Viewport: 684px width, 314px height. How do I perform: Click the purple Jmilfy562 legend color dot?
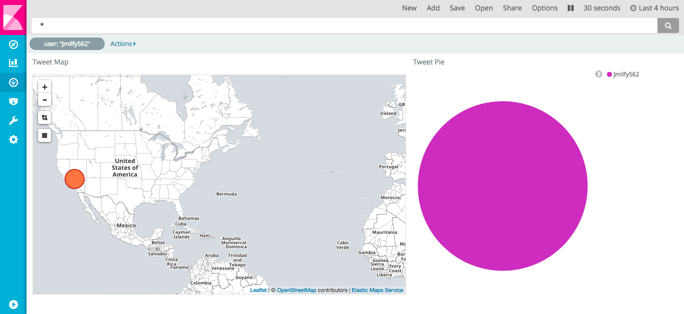point(609,74)
